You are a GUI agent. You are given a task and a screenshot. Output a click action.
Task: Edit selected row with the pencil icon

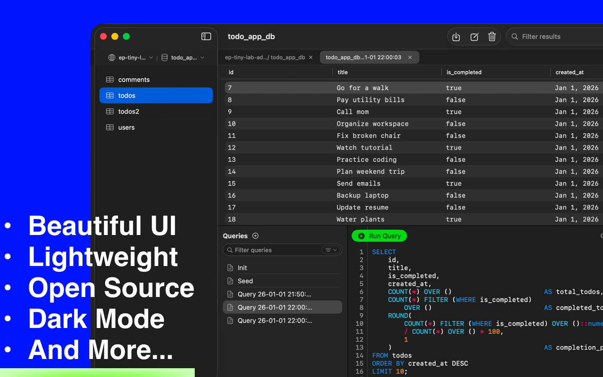point(474,36)
